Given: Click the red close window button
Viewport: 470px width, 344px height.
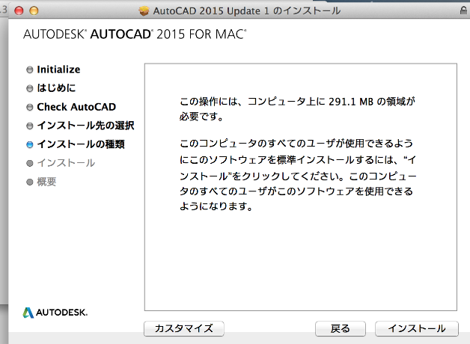Looking at the screenshot, I should [19, 11].
